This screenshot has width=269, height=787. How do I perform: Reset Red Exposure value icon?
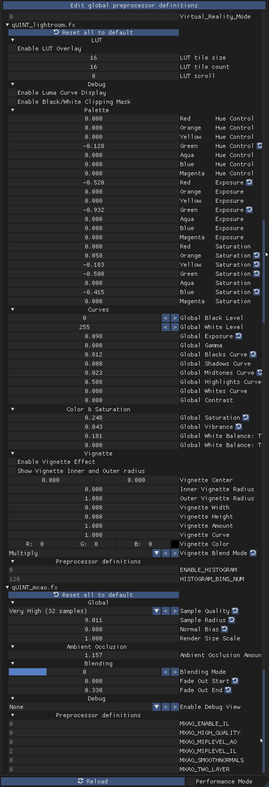tap(249, 182)
